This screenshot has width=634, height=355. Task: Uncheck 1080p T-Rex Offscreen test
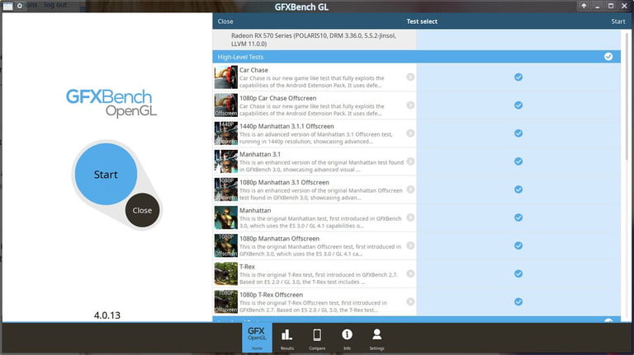click(518, 301)
